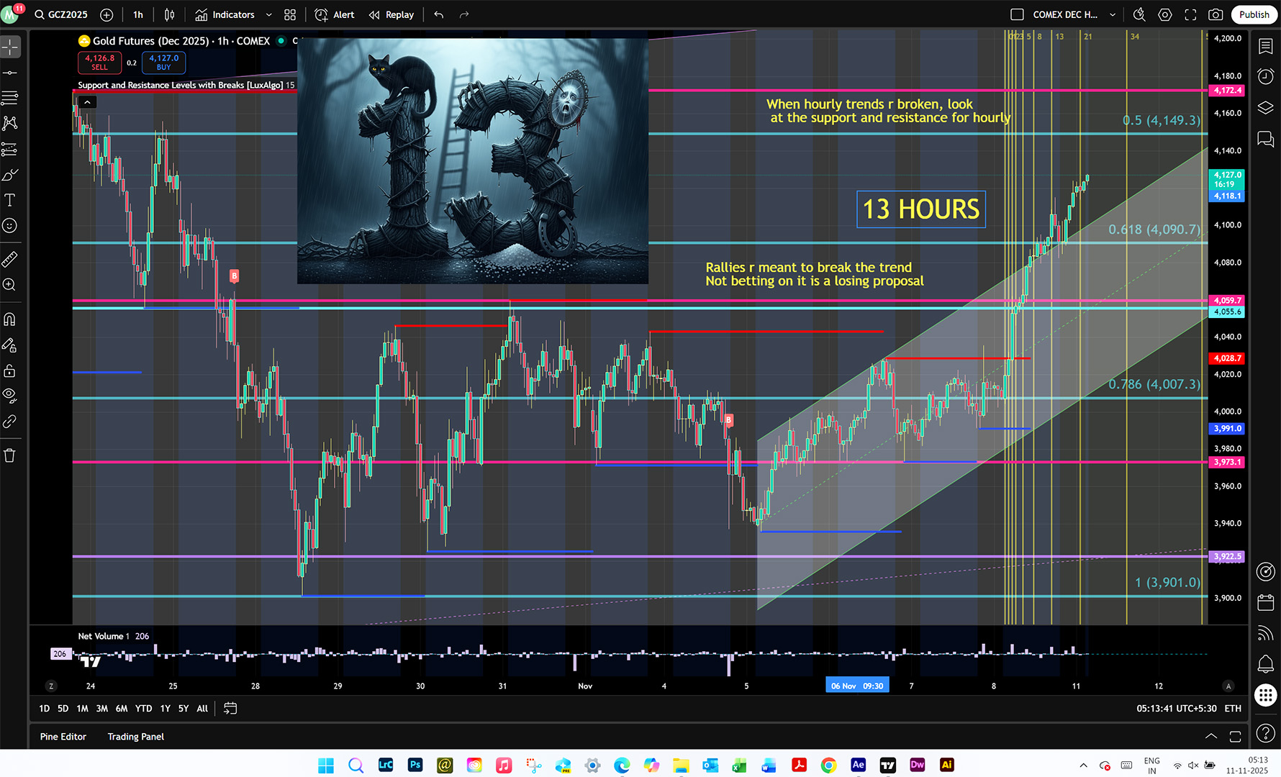
Task: Open the object tree layers panel
Action: point(1265,108)
